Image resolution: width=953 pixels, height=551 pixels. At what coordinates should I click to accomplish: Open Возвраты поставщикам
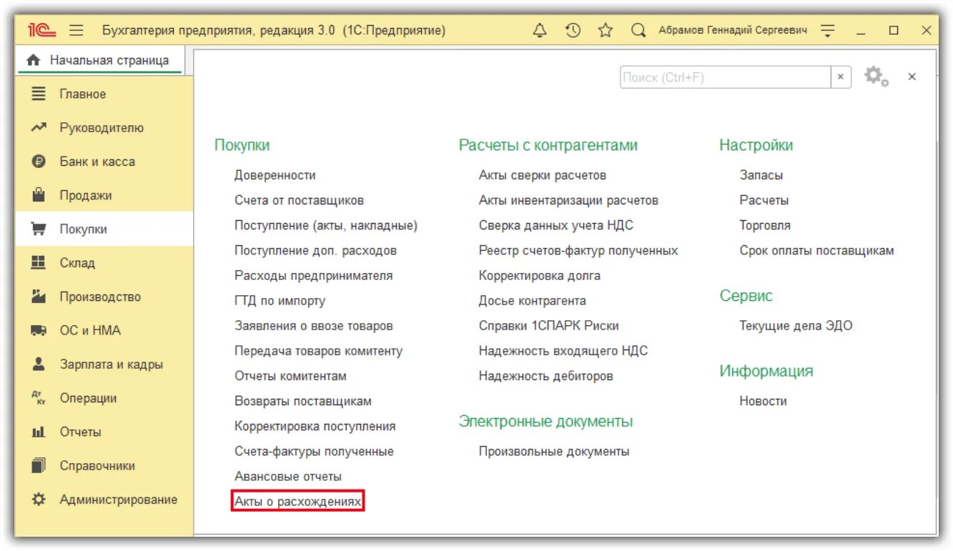(x=303, y=401)
